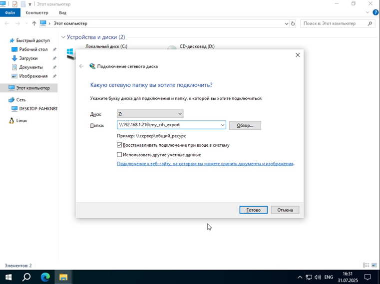The width and height of the screenshot is (380, 284).
Task: Click the Локальный диск (C:) label
Action: point(106,46)
